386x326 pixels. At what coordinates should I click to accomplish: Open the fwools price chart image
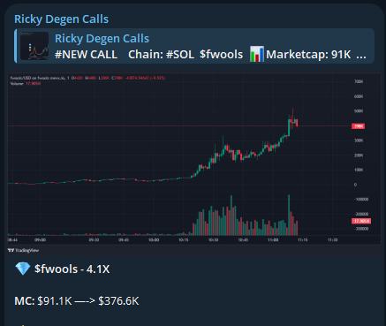point(194,163)
